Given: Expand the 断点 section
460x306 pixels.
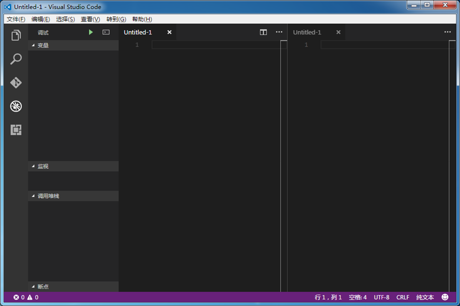Looking at the screenshot, I should pos(42,286).
